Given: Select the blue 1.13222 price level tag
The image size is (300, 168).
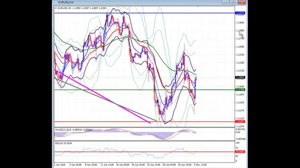Looking at the screenshot, I should pos(240,13).
